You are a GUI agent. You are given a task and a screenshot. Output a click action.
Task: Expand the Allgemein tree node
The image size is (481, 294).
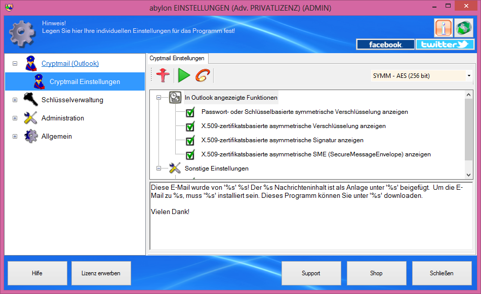tap(15, 137)
